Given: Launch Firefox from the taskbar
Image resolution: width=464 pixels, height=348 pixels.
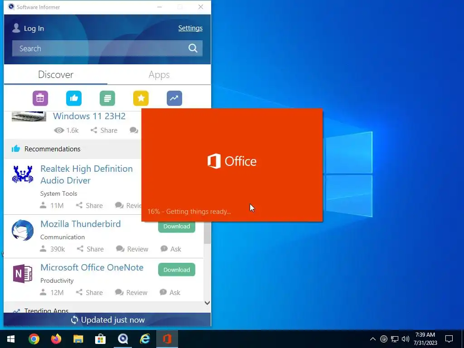Looking at the screenshot, I should (x=56, y=339).
